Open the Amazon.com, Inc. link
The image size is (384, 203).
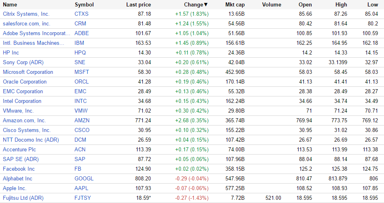[x=24, y=121]
